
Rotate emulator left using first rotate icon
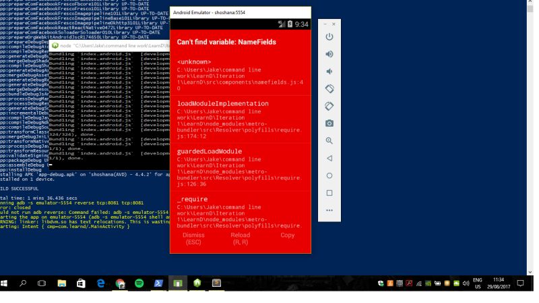tap(329, 89)
